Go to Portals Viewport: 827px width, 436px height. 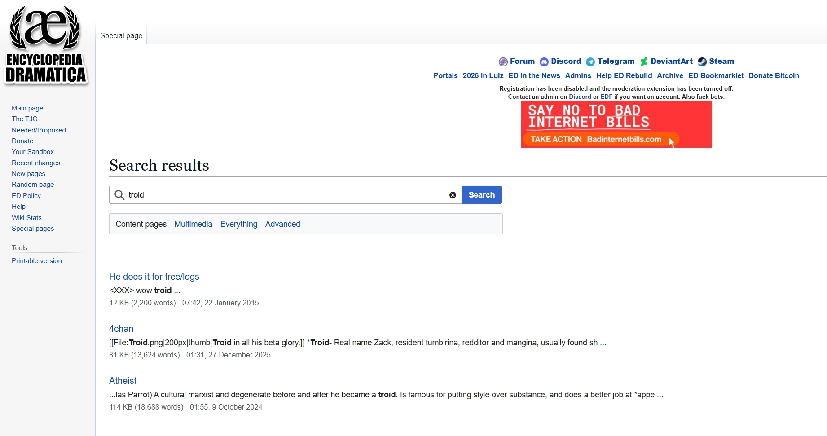click(445, 75)
